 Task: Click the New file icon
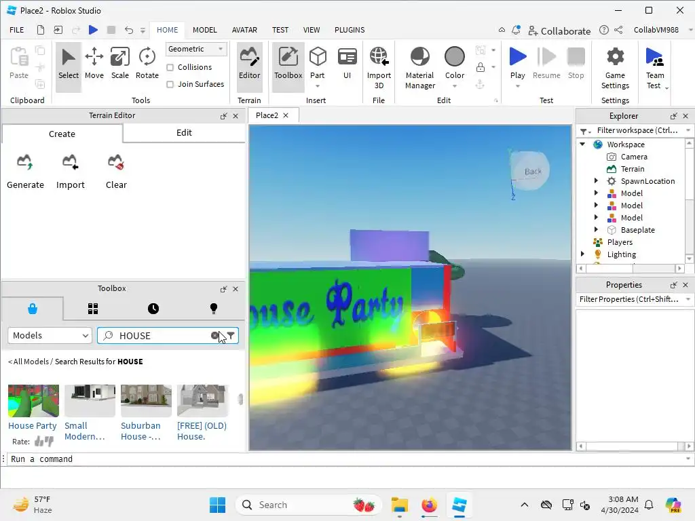click(x=40, y=30)
